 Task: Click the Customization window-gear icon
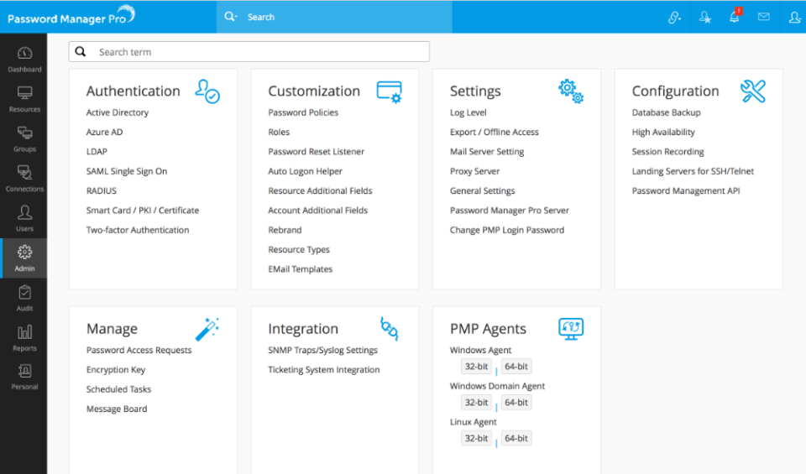pos(389,92)
